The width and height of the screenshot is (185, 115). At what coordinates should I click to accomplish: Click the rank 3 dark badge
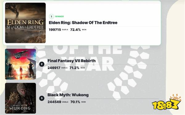pos(42,98)
